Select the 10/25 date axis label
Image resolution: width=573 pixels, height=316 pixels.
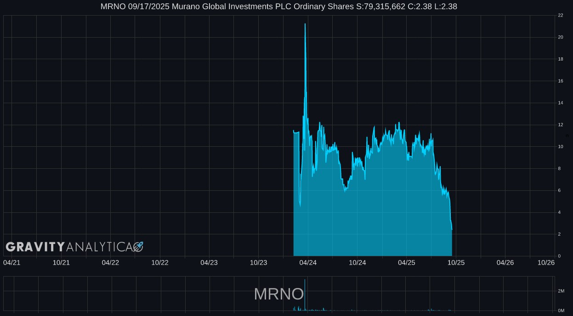click(x=456, y=262)
